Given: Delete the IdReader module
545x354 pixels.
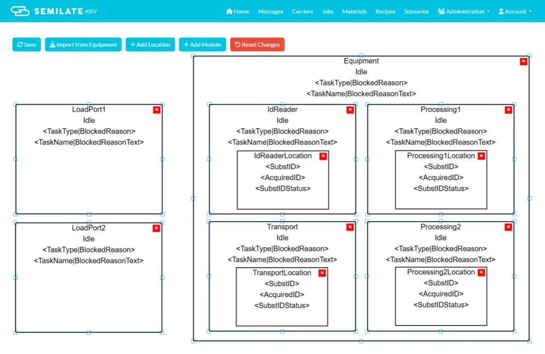Looking at the screenshot, I should click(350, 109).
